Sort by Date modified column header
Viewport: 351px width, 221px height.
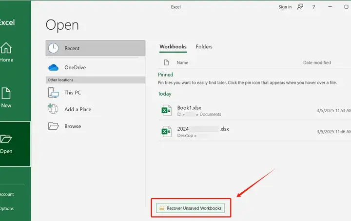point(317,63)
